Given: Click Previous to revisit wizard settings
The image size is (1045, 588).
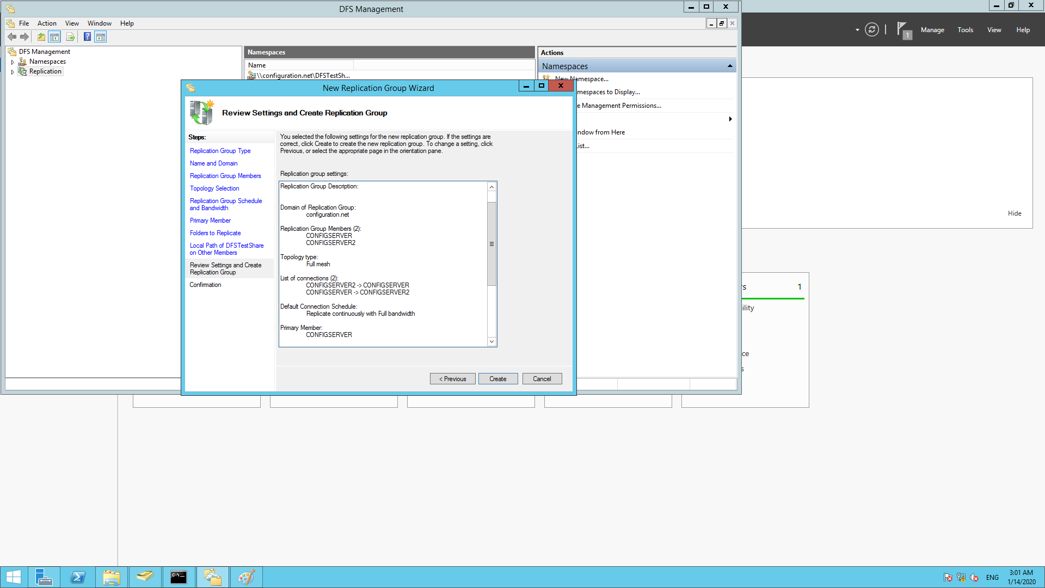Looking at the screenshot, I should pyautogui.click(x=452, y=378).
